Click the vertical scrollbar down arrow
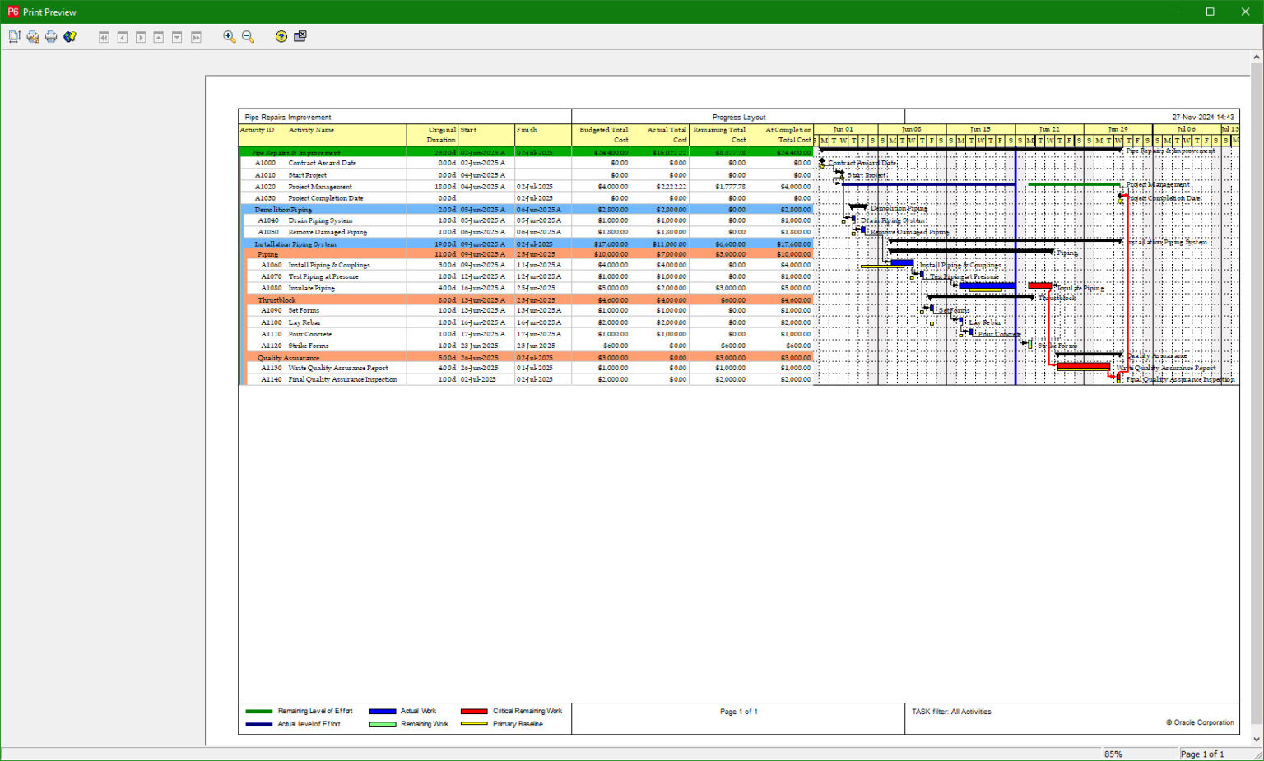The height and width of the screenshot is (761, 1264). click(x=1257, y=739)
